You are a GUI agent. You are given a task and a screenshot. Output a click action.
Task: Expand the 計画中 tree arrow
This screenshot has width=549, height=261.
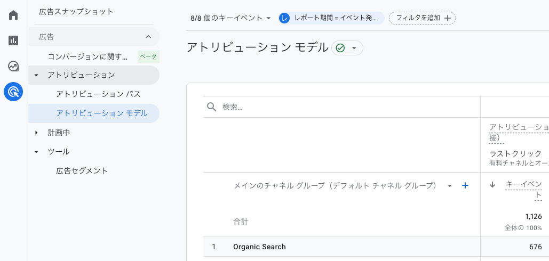[36, 133]
